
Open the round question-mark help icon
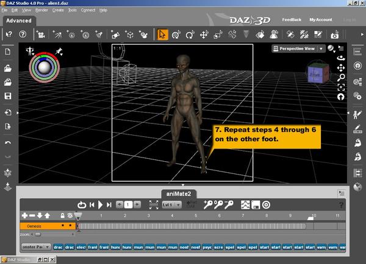pyautogui.click(x=23, y=35)
